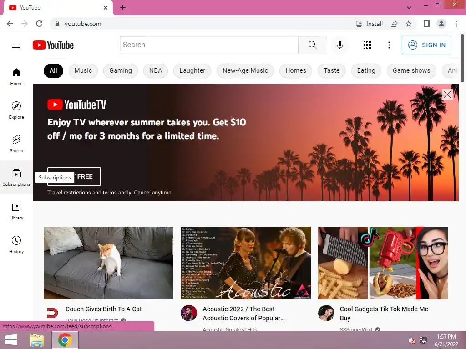Screen dimensions: 466x349
Task: Click the address bar URL
Action: [x=83, y=24]
